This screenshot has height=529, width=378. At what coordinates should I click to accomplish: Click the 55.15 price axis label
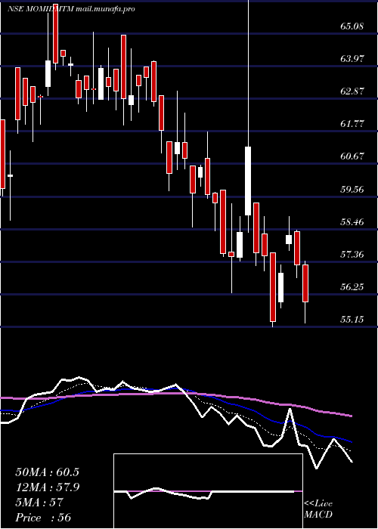(x=352, y=319)
